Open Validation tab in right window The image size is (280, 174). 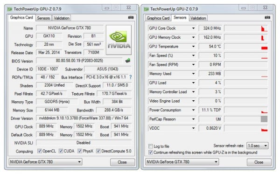[198, 18]
